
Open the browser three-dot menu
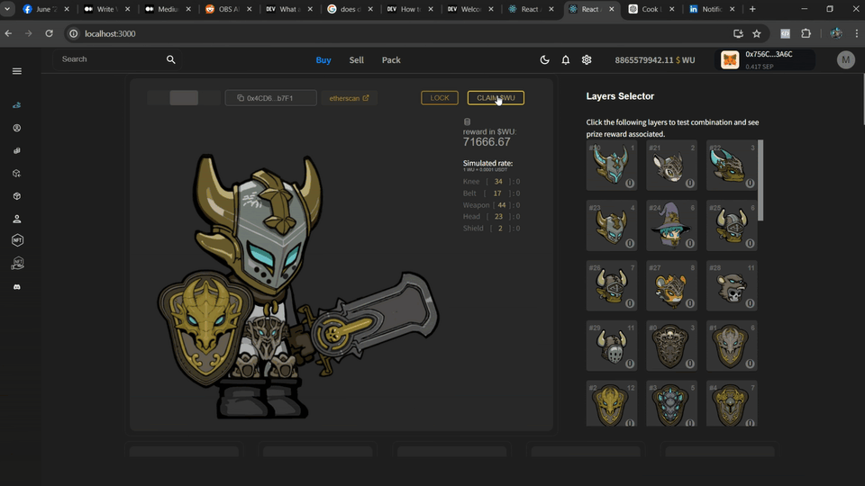[x=856, y=33]
